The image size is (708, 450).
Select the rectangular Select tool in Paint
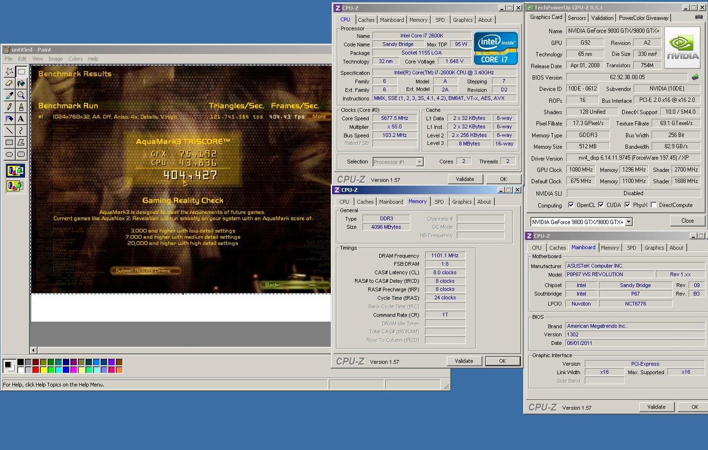click(x=21, y=72)
